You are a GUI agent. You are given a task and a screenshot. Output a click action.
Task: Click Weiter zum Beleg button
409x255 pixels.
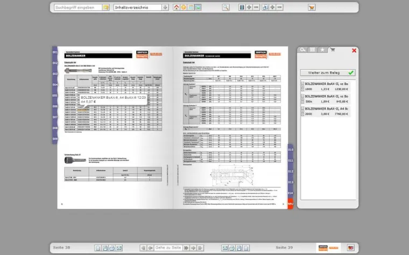coord(328,72)
